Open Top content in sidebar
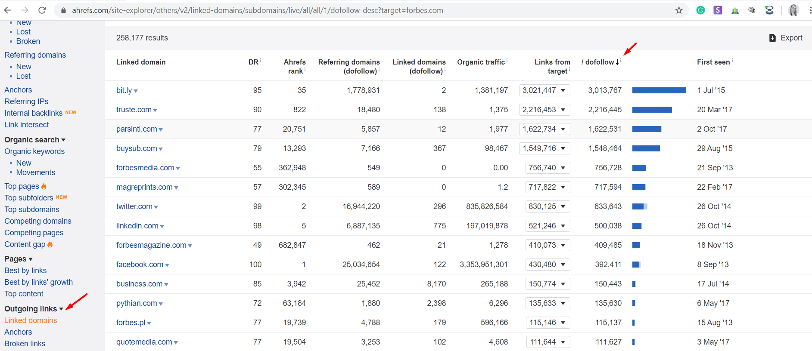The image size is (812, 351). [24, 294]
